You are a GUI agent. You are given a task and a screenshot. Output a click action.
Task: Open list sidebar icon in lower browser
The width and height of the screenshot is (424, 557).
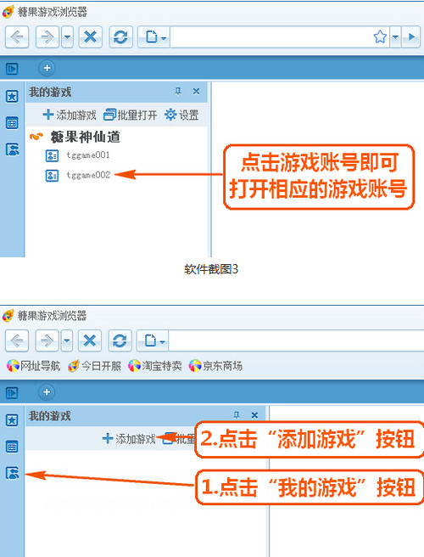tap(12, 447)
